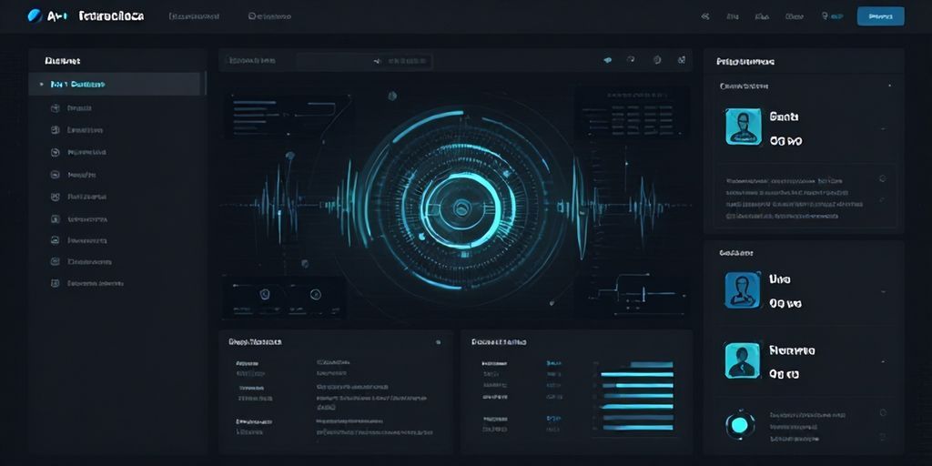Viewport: 932px width, 466px height.
Task: Click the lightbulb icon beside the blue header button
Action: [826, 16]
